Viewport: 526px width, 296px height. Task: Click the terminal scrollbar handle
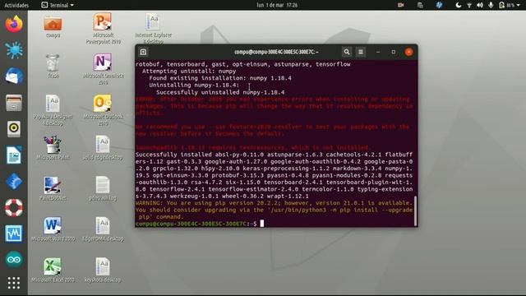point(415,210)
